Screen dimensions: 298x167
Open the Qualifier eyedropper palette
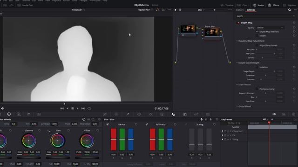(x=128, y=114)
